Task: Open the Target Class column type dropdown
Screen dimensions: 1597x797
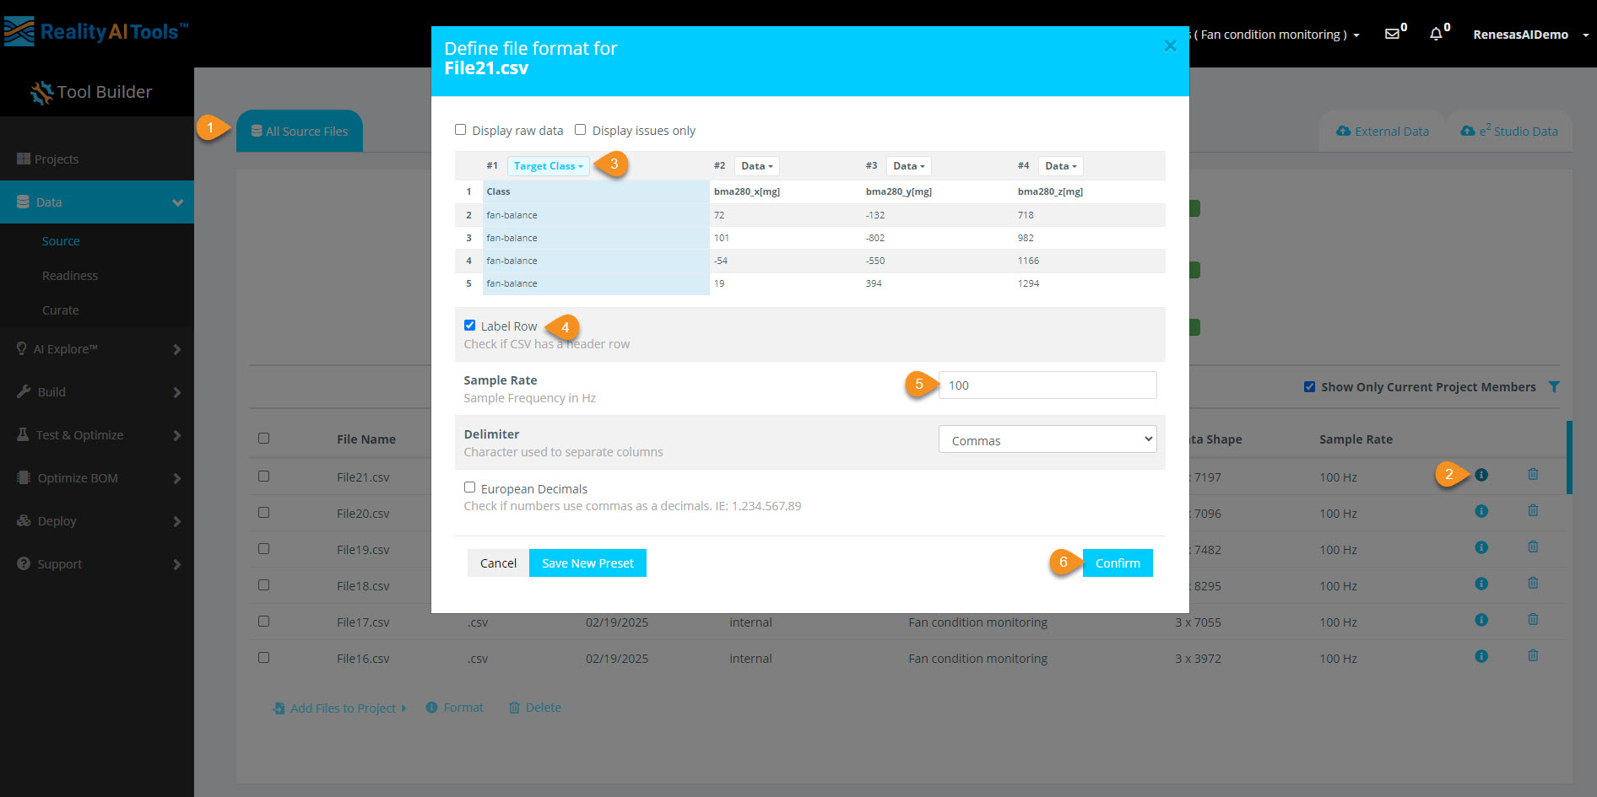Action: pyautogui.click(x=548, y=166)
